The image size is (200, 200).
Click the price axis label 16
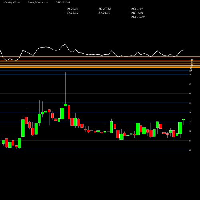[x=190, y=140]
